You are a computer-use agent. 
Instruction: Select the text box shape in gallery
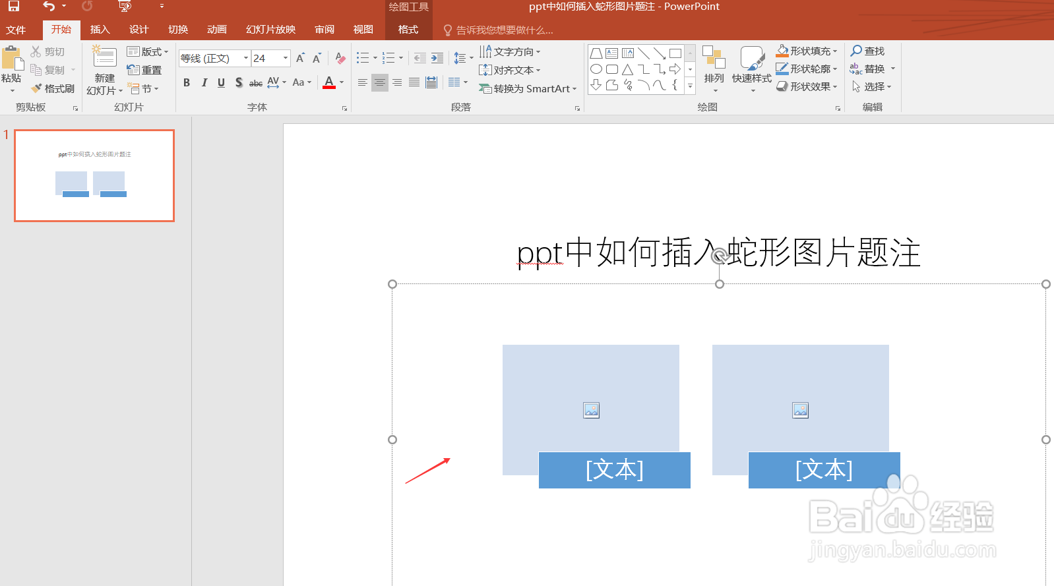[612, 53]
